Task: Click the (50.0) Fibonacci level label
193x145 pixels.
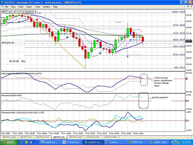Action: click(x=179, y=40)
